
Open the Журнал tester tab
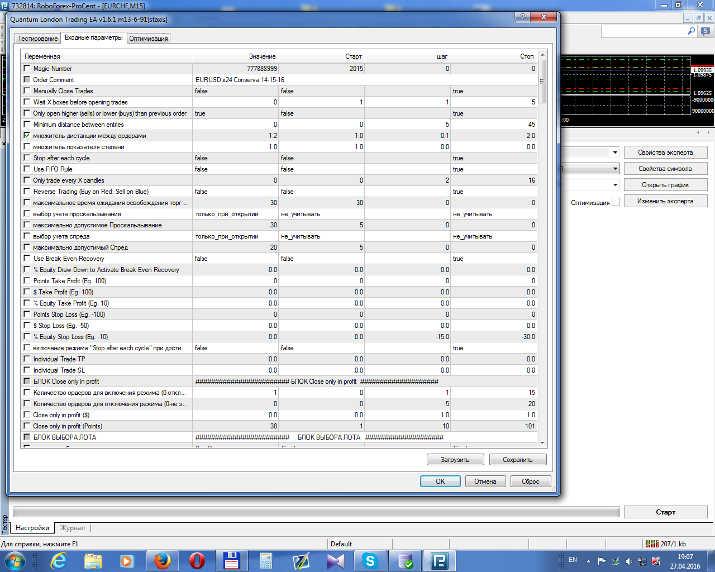click(x=73, y=527)
